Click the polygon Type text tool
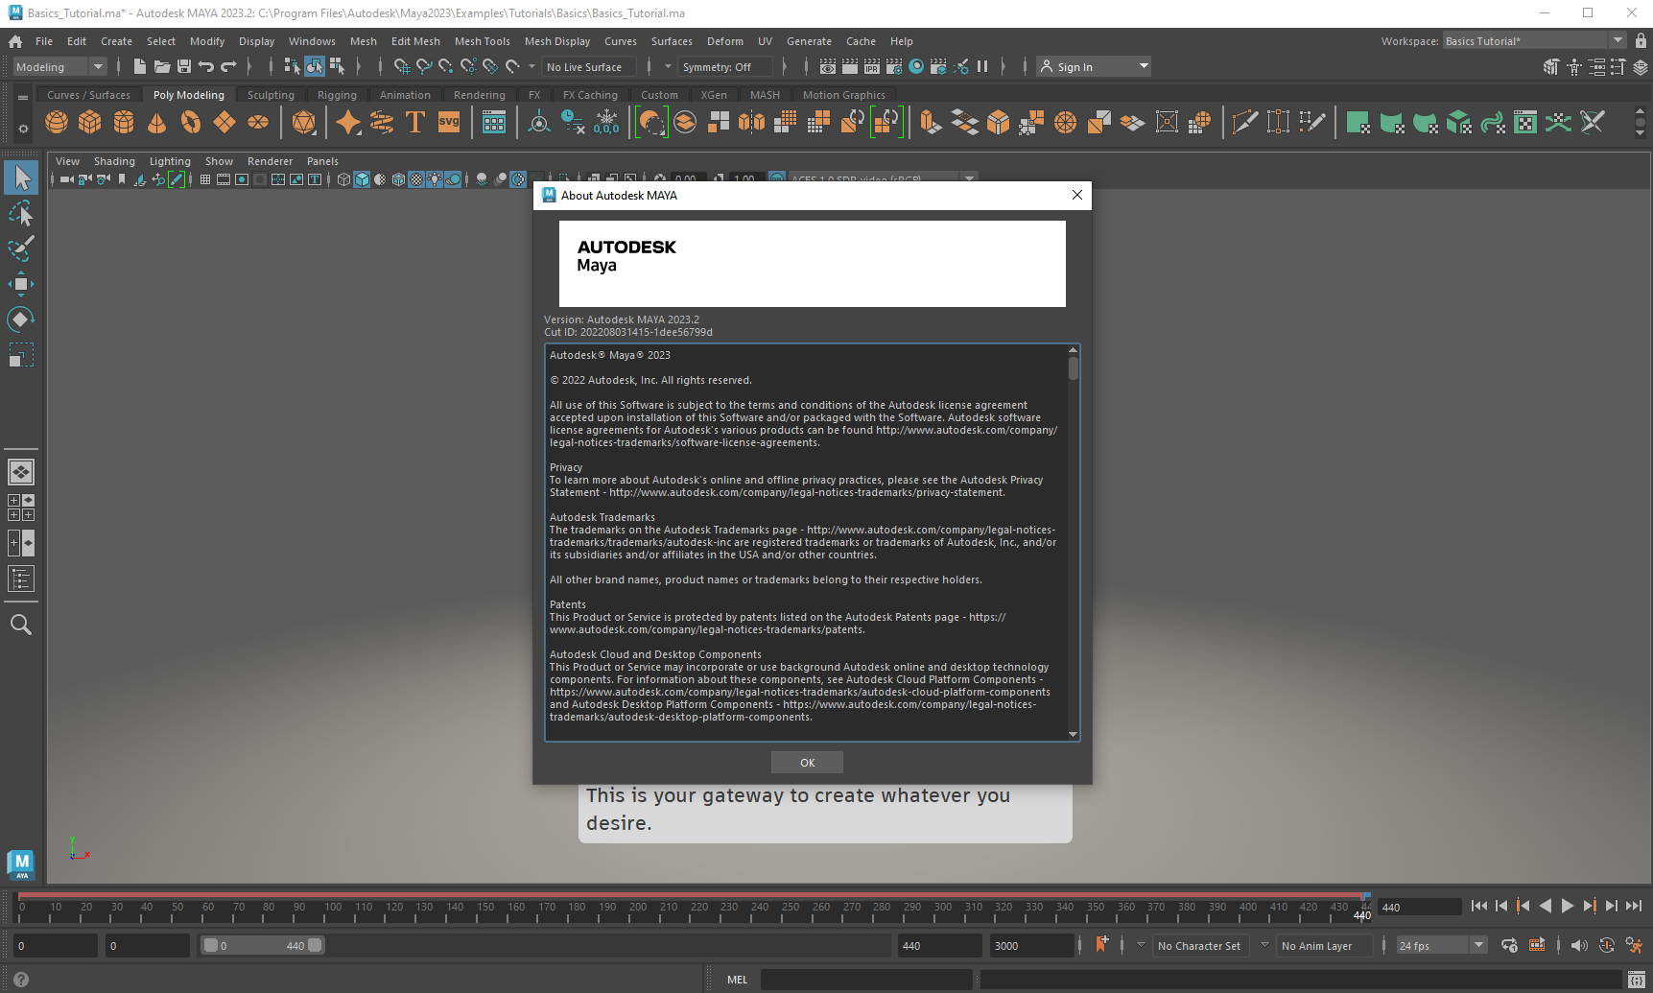This screenshot has height=993, width=1653. coord(415,122)
